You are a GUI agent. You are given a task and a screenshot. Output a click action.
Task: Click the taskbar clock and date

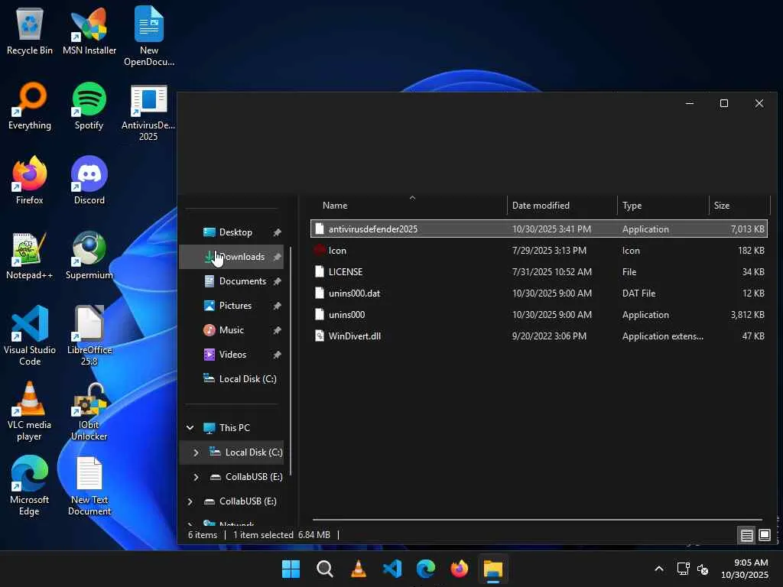(750, 569)
